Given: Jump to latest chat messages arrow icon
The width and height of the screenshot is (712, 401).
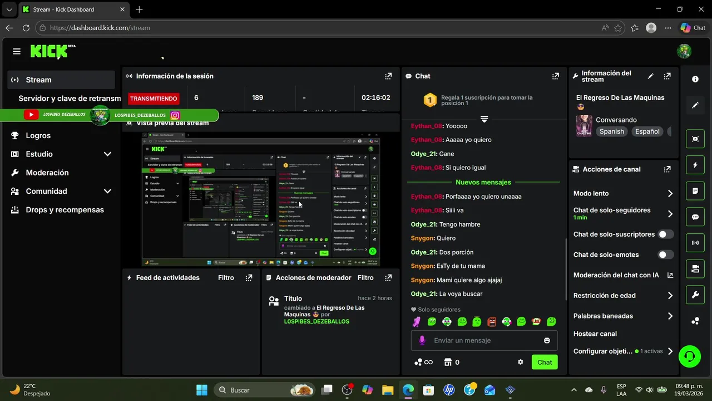Looking at the screenshot, I should (484, 119).
